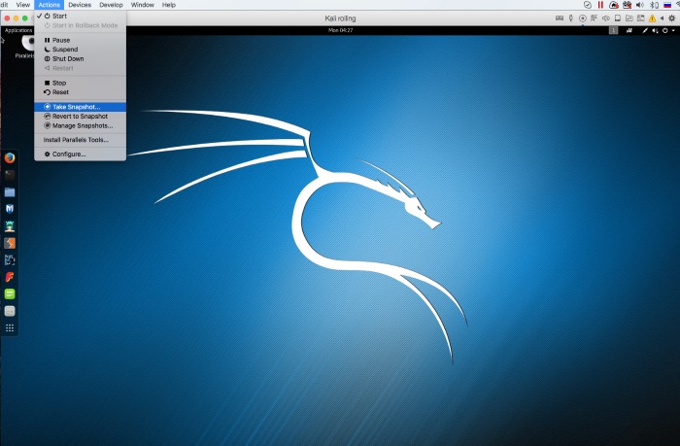Pause the virtual machine from menu

pyautogui.click(x=81, y=40)
